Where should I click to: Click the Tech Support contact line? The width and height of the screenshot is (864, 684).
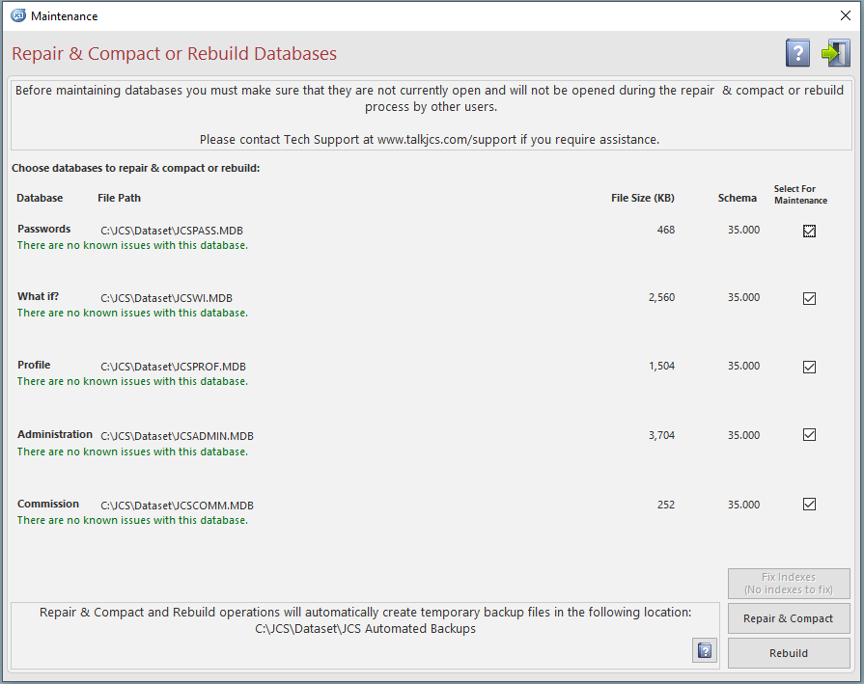pyautogui.click(x=430, y=139)
